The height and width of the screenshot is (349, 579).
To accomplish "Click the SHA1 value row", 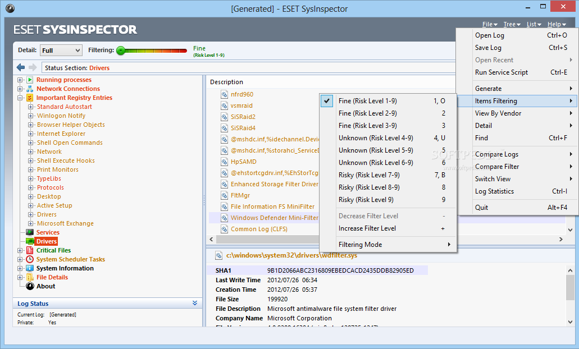I will coord(317,270).
